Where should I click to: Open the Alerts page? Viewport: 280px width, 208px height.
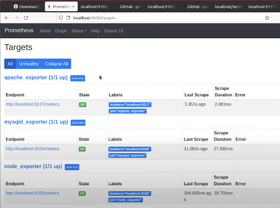pos(45,31)
